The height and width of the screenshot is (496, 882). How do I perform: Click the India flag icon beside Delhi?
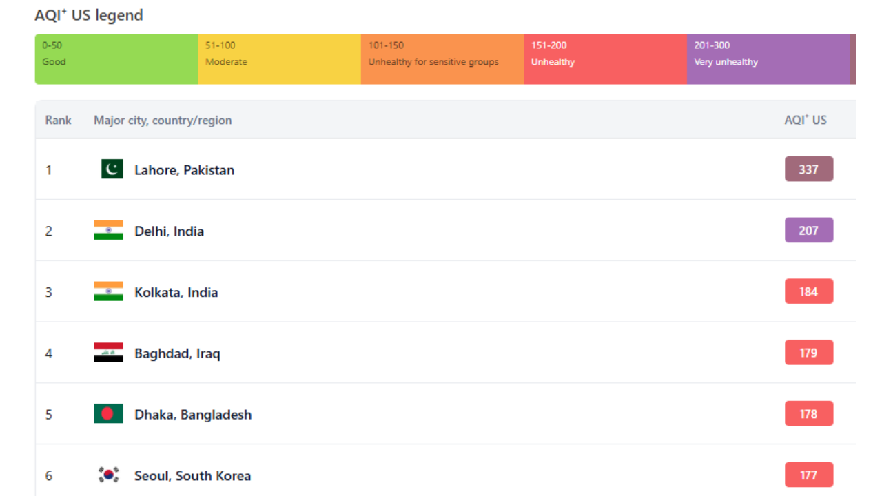108,231
